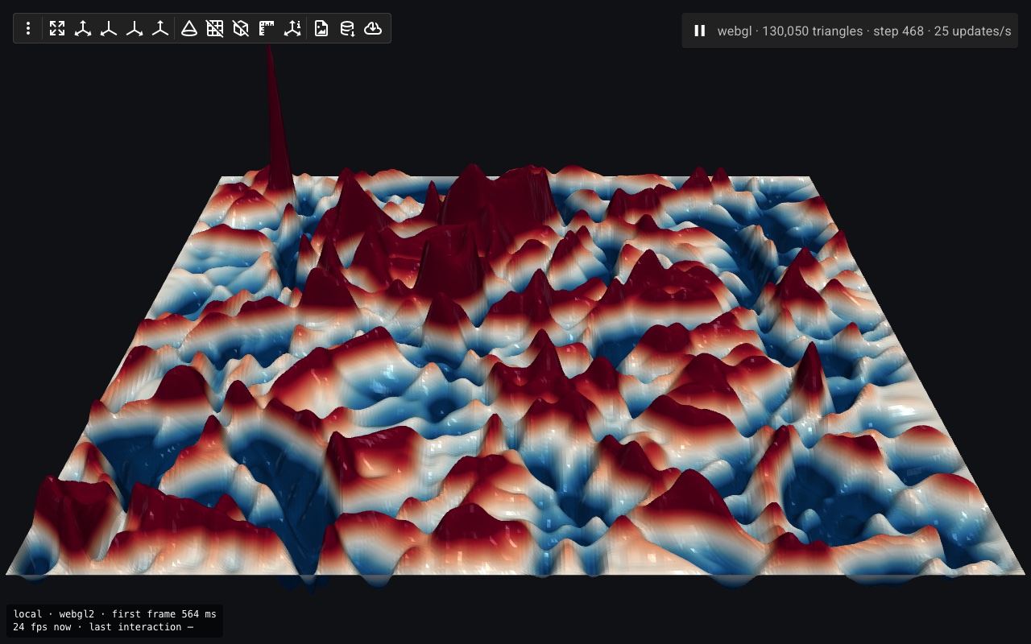Show the axes info icon
This screenshot has width=1031, height=644.
(x=292, y=28)
